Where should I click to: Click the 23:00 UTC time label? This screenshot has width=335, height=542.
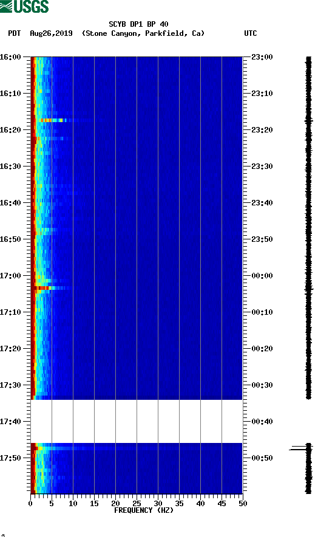coord(262,57)
